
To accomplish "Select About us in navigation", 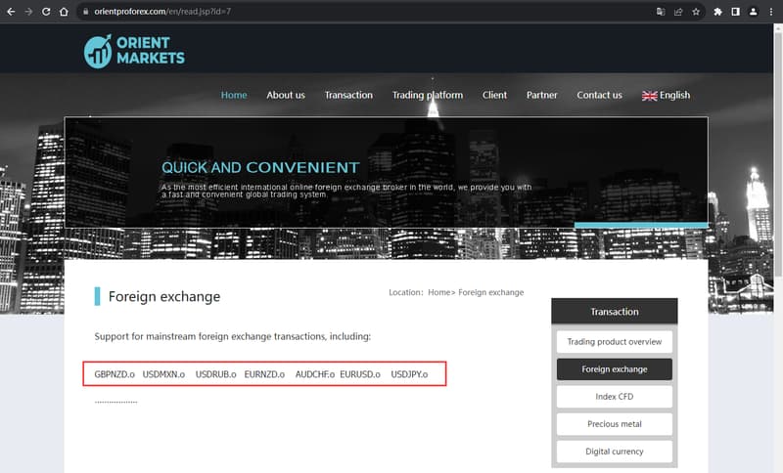I will pos(286,95).
